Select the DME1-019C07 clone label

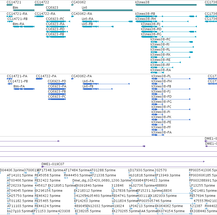pyautogui.click(x=53, y=164)
